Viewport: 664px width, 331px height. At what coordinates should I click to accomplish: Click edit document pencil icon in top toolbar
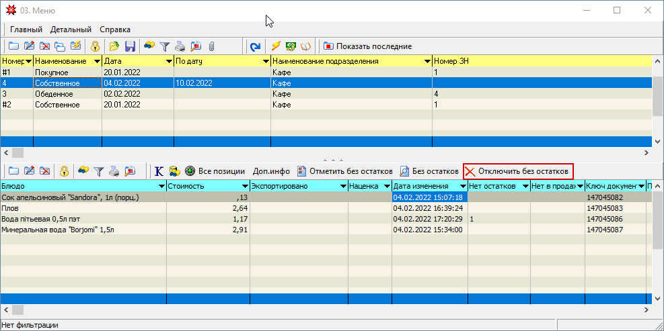click(x=29, y=46)
